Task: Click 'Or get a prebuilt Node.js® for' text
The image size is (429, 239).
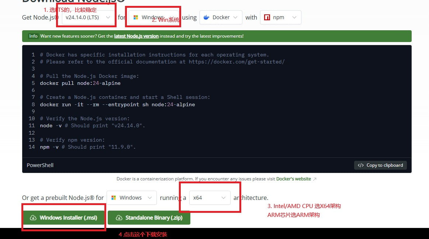Action: (x=63, y=198)
